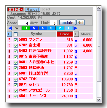Viewport: 107px width, 108px height.
Task: Toggle the Manual mode button
Action: [x=33, y=9]
